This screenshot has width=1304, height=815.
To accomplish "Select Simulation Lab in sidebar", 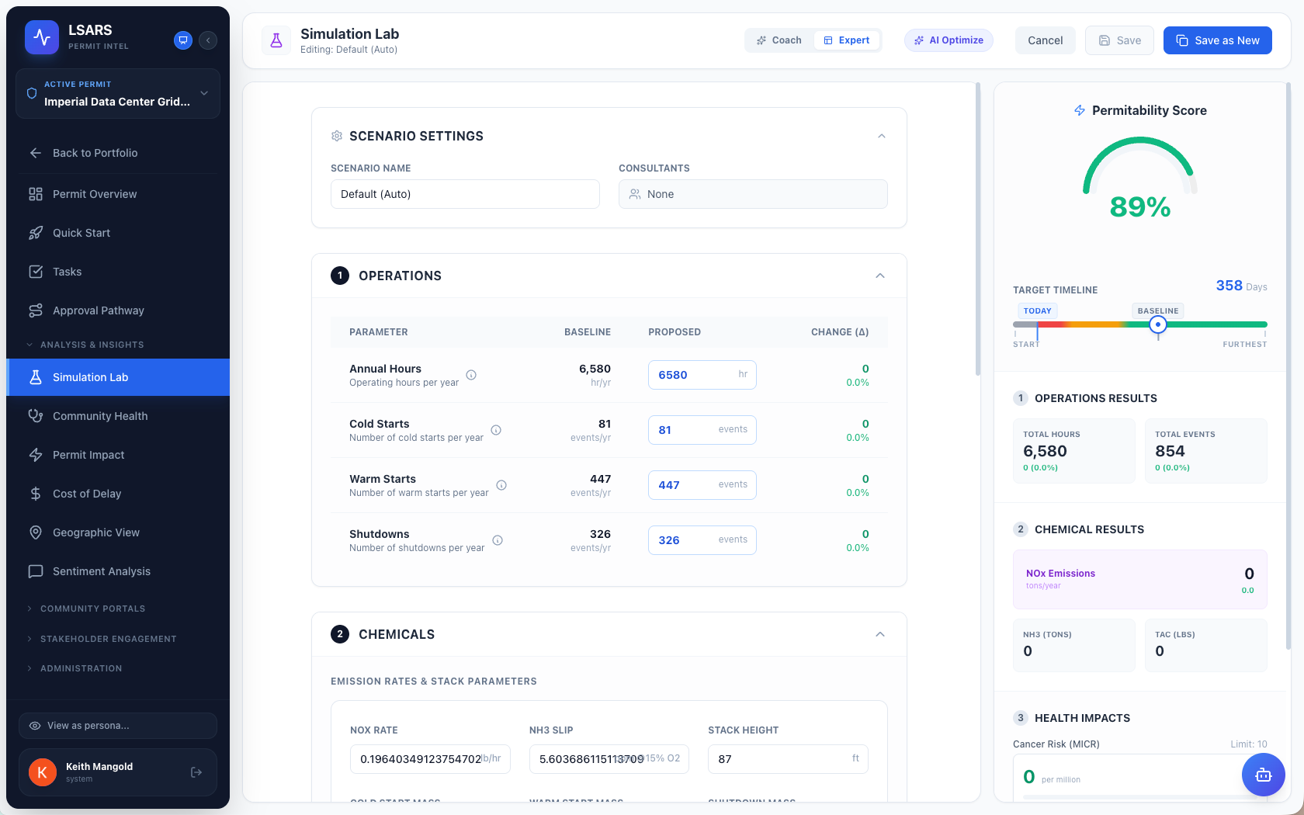I will (x=118, y=377).
